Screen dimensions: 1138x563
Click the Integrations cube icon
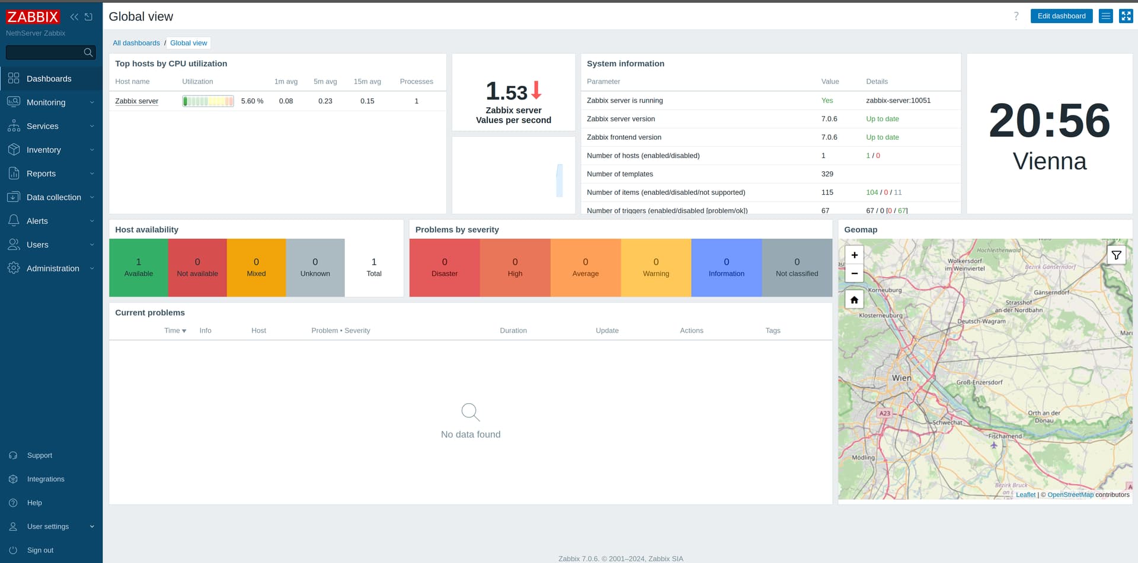click(13, 479)
